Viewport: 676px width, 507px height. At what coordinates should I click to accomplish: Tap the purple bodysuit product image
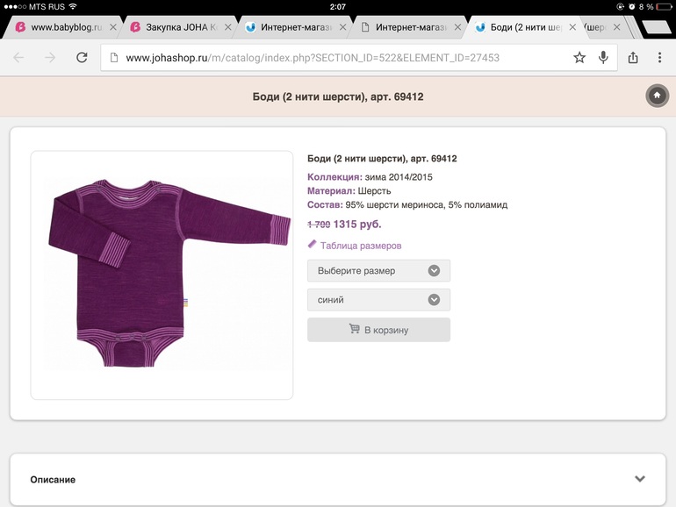162,274
